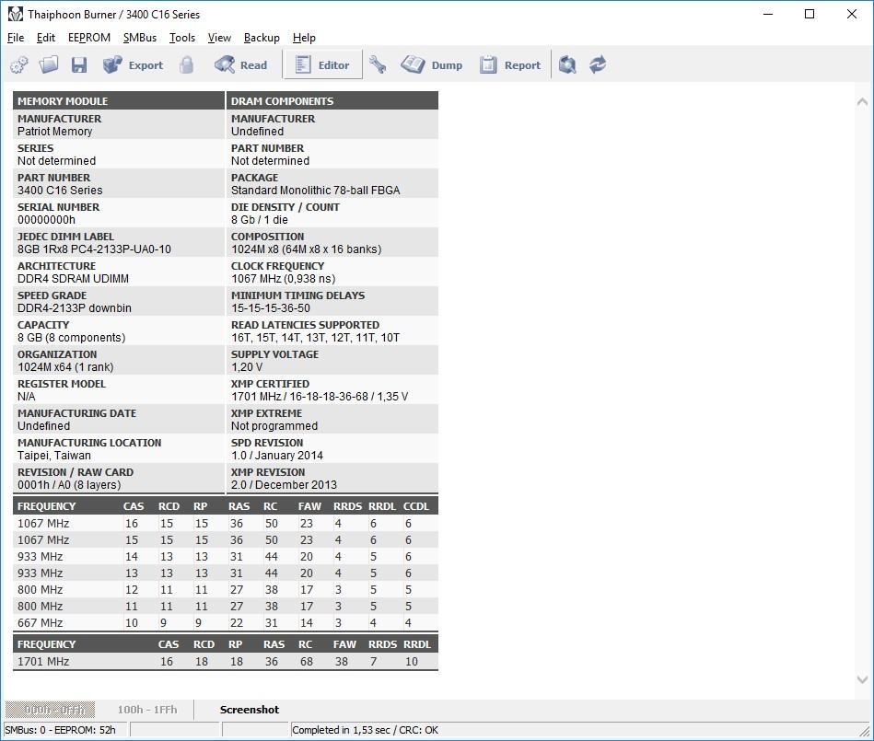Click the status text "Completed in 1,53 sec / CRC: OK"
The width and height of the screenshot is (874, 741).
(x=365, y=730)
